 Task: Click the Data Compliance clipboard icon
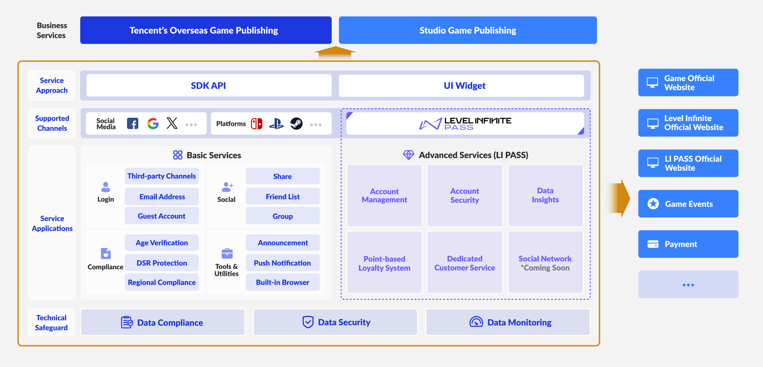pyautogui.click(x=127, y=322)
